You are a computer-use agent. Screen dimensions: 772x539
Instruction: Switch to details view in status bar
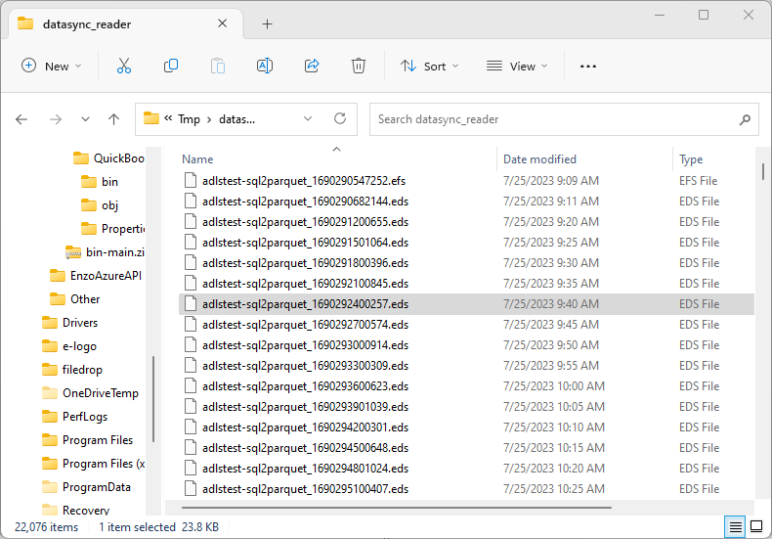(x=734, y=526)
